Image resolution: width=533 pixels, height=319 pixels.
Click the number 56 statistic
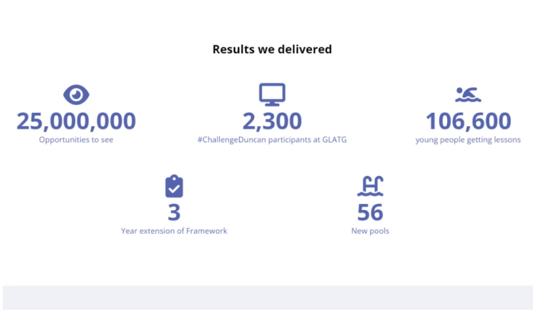[x=370, y=213]
